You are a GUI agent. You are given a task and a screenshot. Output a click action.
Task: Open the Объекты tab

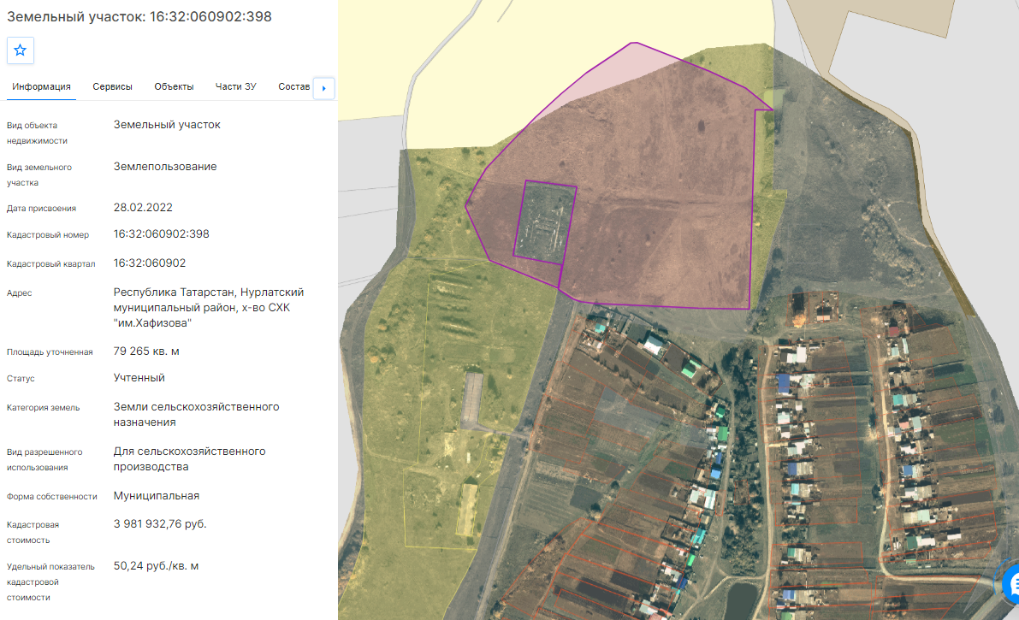pyautogui.click(x=174, y=86)
